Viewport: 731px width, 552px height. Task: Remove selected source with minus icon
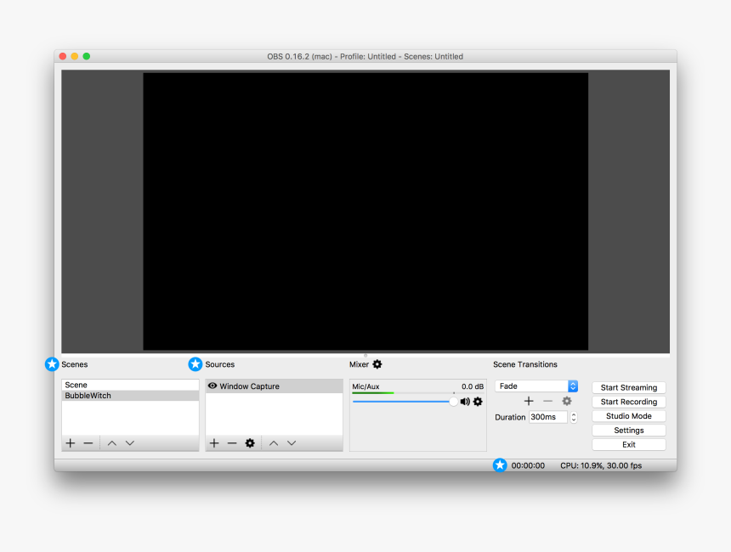point(232,443)
